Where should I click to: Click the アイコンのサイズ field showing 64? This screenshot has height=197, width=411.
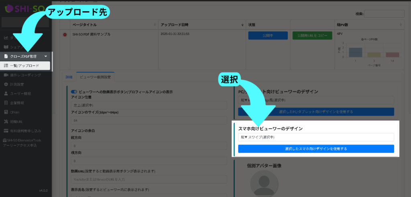coord(149,121)
